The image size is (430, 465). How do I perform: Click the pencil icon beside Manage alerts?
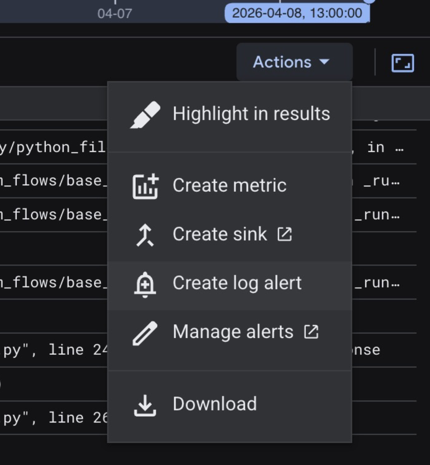click(145, 333)
